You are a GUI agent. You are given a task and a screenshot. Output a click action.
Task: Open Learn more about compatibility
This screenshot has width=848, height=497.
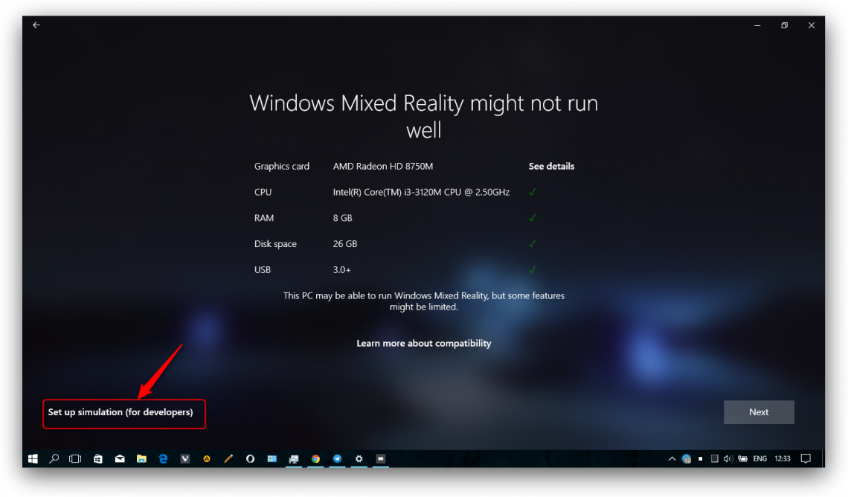pos(423,343)
